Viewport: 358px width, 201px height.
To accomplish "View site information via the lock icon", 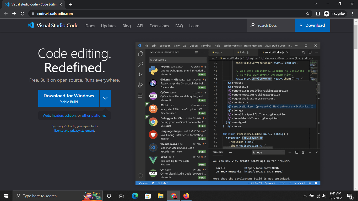I will 33,14.
